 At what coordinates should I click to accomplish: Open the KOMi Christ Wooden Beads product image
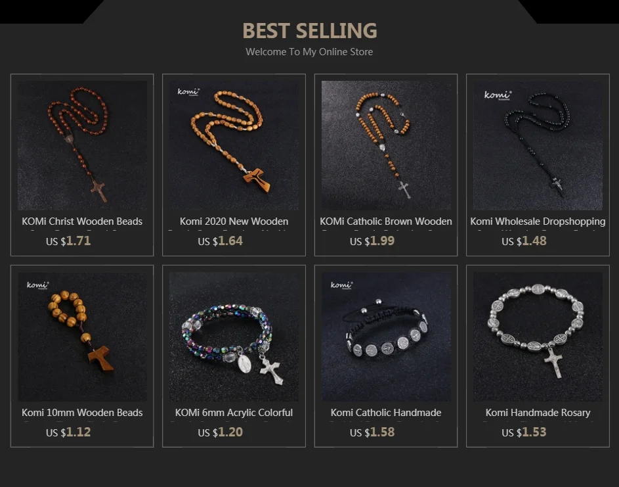point(82,145)
